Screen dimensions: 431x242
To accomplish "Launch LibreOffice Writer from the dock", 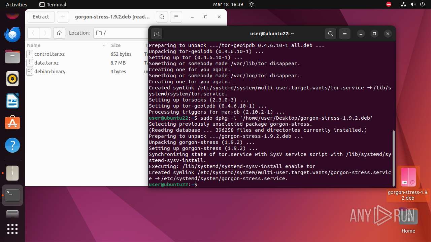I will tap(12, 101).
